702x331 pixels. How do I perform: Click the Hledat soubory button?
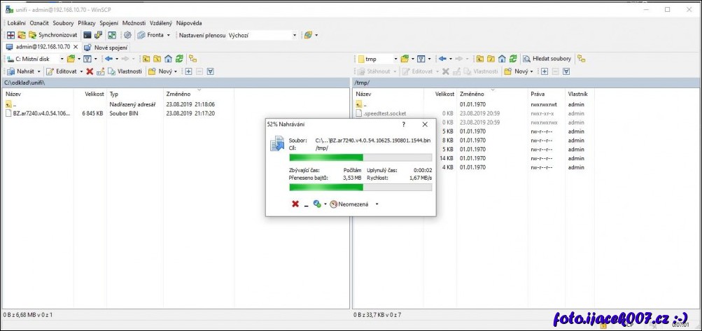pyautogui.click(x=547, y=59)
